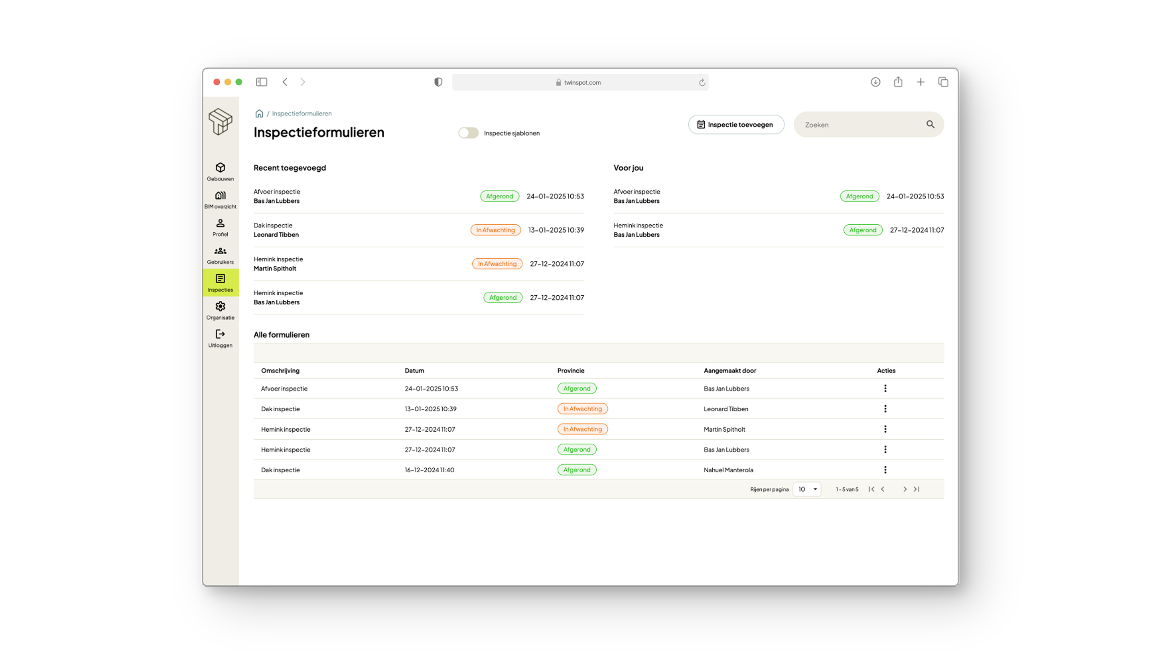The height and width of the screenshot is (653, 1161).
Task: Open actions menu for Afvoer inspectie row
Action: pos(885,389)
